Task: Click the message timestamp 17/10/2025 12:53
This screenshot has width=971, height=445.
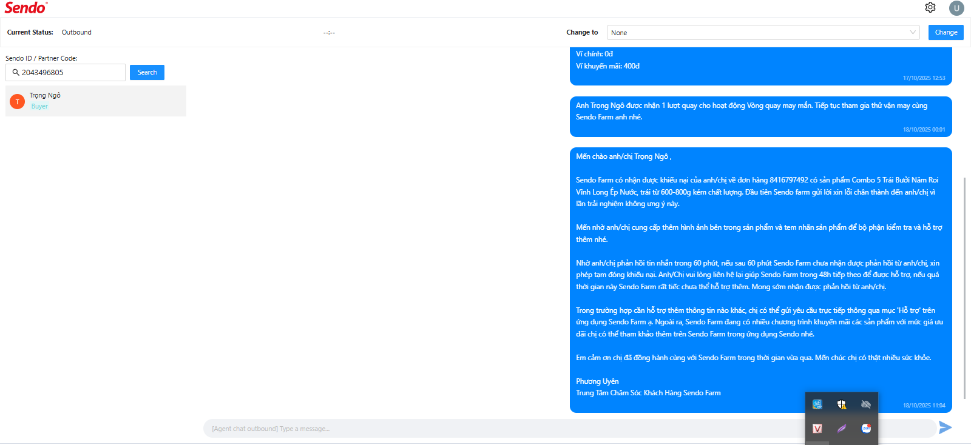Action: [924, 78]
